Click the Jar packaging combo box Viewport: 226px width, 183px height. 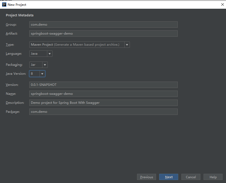pyautogui.click(x=38, y=65)
